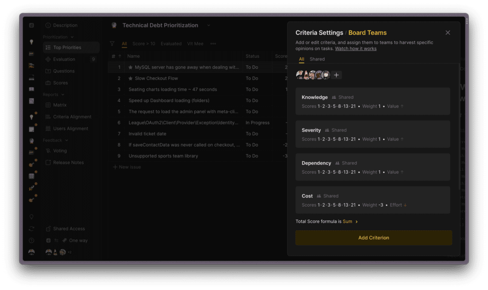The width and height of the screenshot is (488, 290).
Task: Toggle star on MySQL server issue
Action: point(131,67)
